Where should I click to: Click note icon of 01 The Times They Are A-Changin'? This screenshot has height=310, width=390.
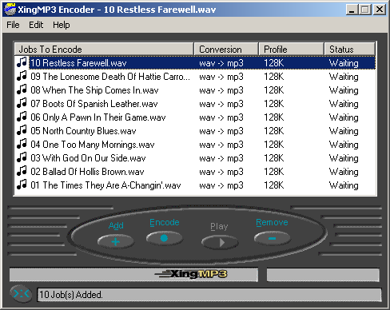[x=22, y=185]
